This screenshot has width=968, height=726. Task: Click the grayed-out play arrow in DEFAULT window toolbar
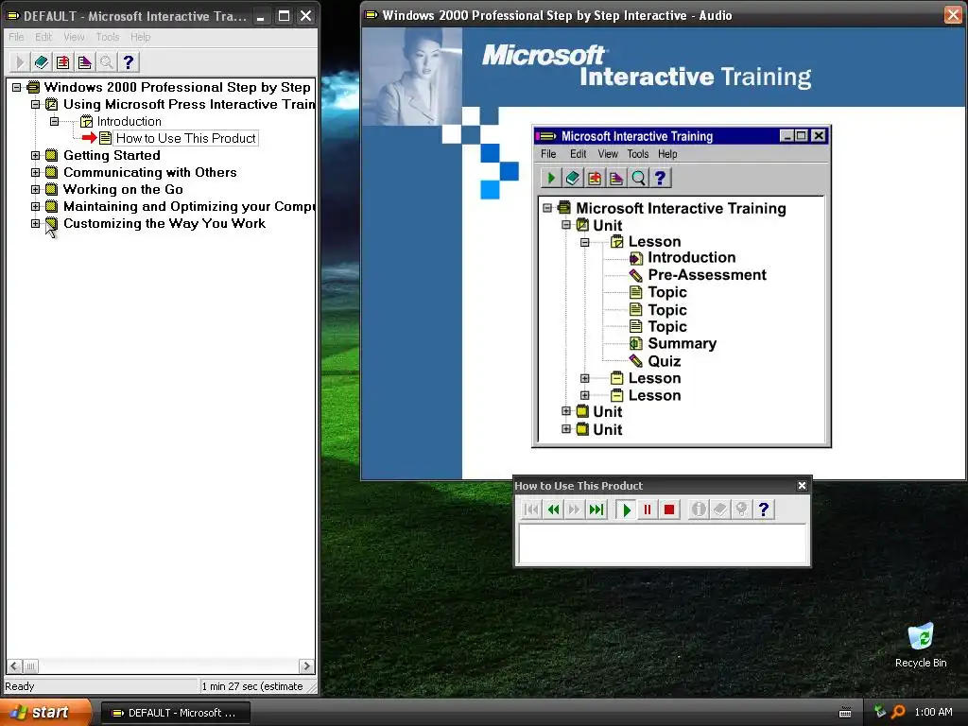[x=19, y=61]
